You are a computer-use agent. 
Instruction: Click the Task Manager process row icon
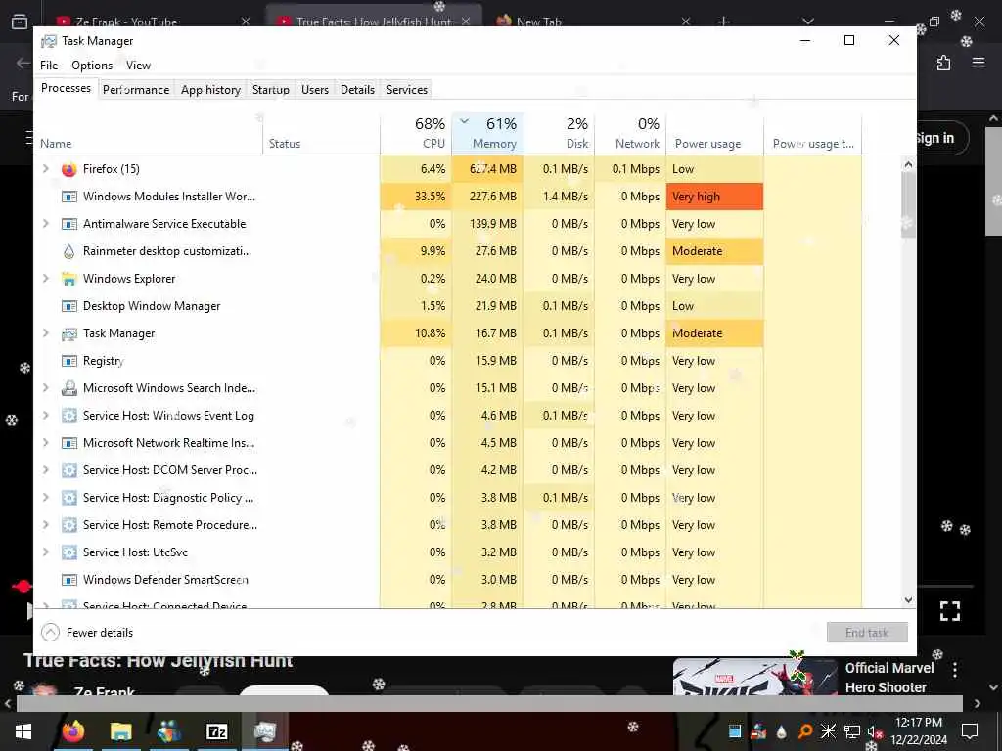[x=69, y=334]
